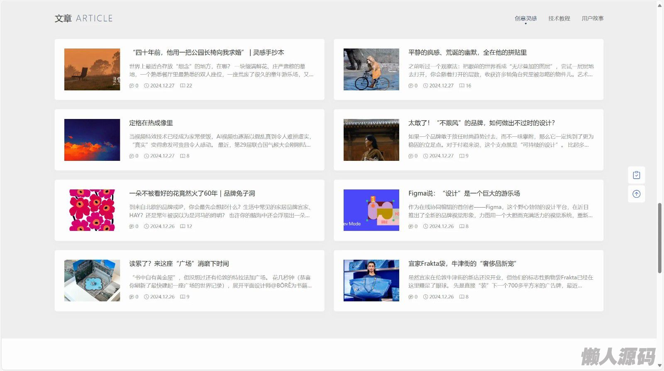Click the vertical page scrollbar thumb
Image resolution: width=664 pixels, height=371 pixels.
point(659,238)
